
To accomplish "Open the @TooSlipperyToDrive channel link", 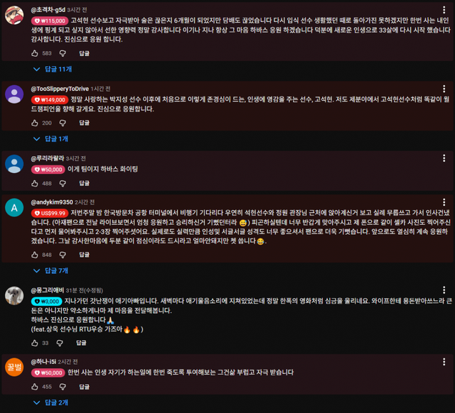I will 60,89.
